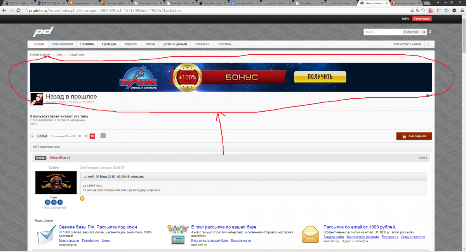Click Войти sign-in link

(x=405, y=19)
